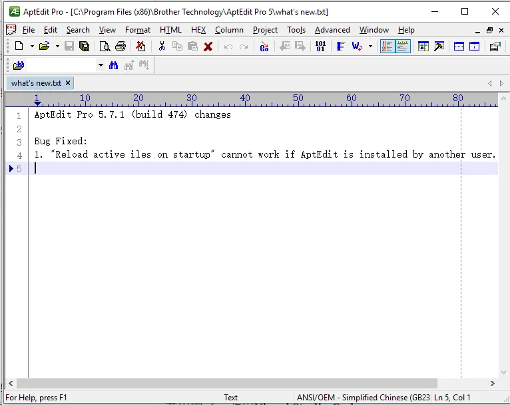
Task: Open the File menu
Action: tap(29, 30)
